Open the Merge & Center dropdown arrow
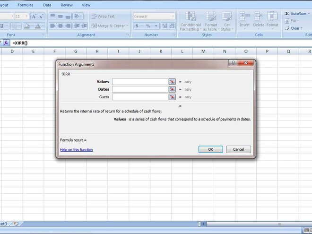Viewport: 312px width, 234px height. [x=128, y=26]
